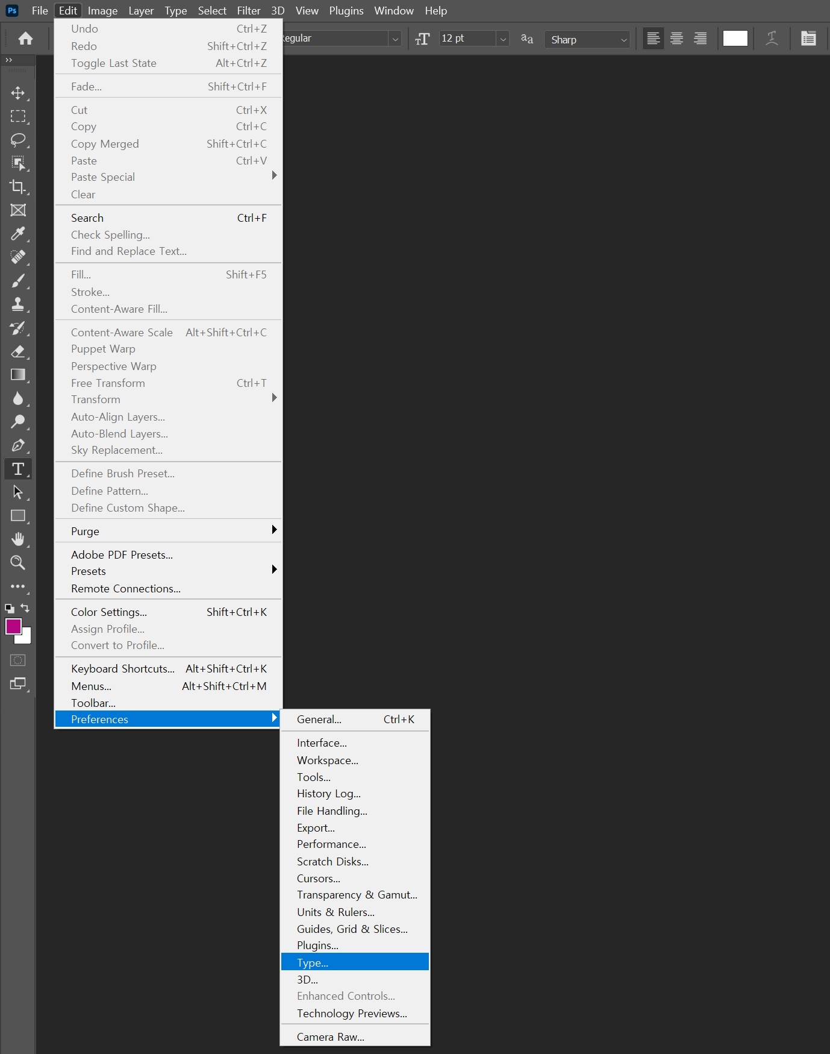This screenshot has width=830, height=1054.
Task: Select the Blur tool
Action: coord(18,398)
